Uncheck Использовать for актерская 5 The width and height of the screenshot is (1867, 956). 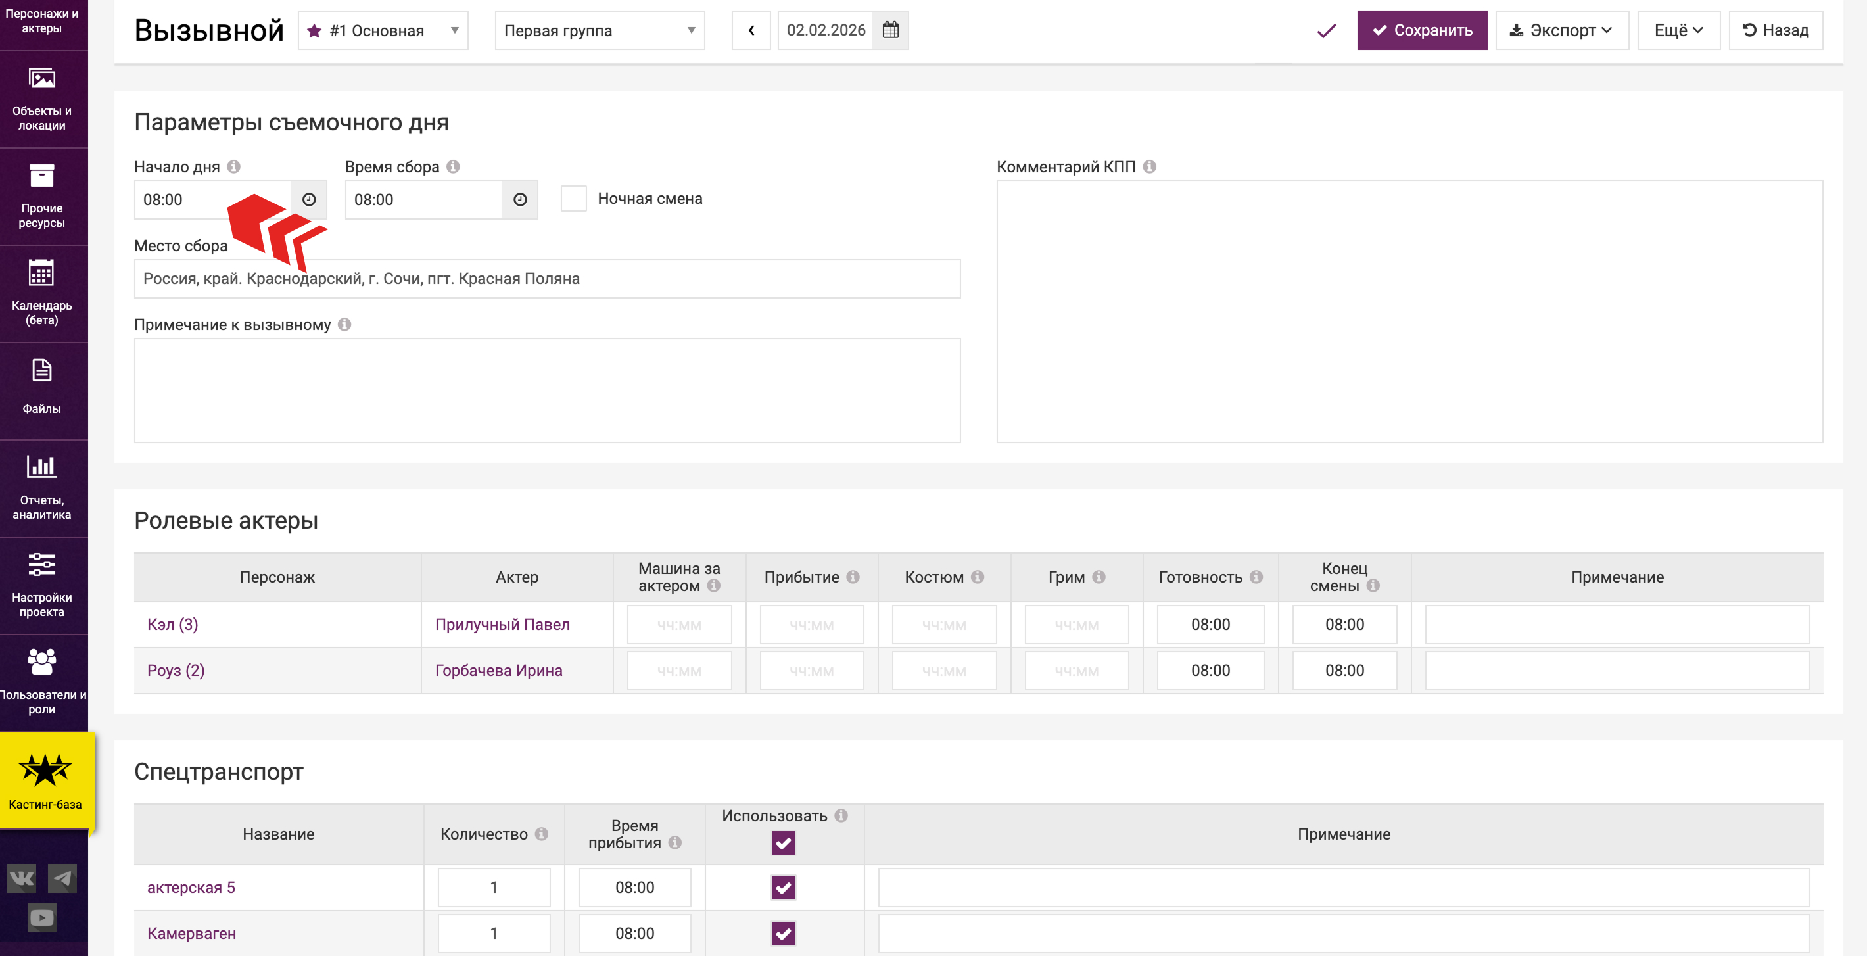coord(783,887)
